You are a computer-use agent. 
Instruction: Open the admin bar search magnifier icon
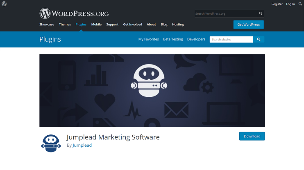click(x=300, y=4)
